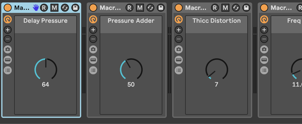This screenshot has height=124, width=302.
Task: Click the minus icon beside Delay Pressure
Action: pyautogui.click(x=8, y=39)
